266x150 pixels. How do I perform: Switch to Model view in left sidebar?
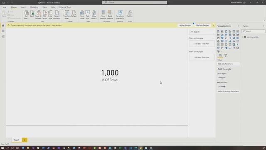click(x=3, y=37)
